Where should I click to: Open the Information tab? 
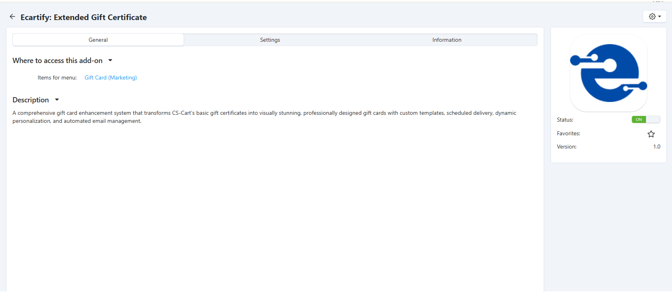coord(447,40)
